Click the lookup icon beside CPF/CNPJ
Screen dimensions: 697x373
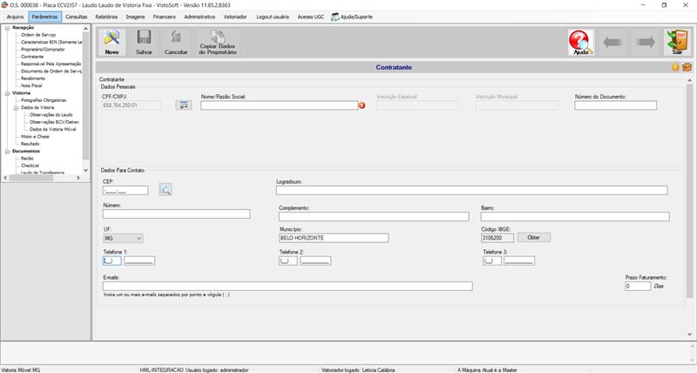coord(183,105)
